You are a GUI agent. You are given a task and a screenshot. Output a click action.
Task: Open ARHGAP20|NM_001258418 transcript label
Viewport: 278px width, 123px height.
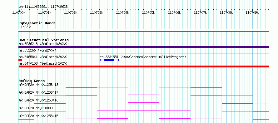(38, 85)
